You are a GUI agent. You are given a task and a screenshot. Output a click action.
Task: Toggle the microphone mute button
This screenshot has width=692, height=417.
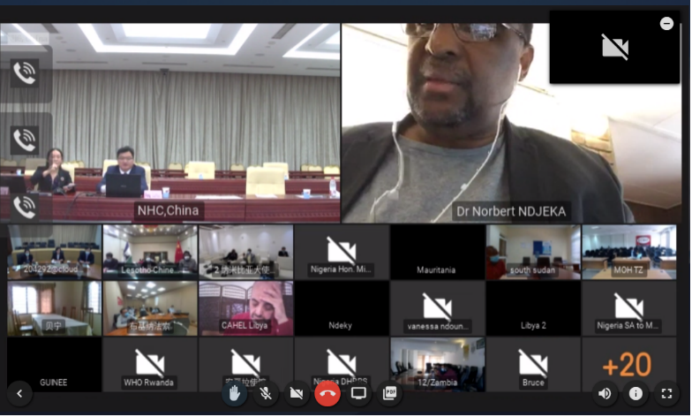pyautogui.click(x=265, y=393)
